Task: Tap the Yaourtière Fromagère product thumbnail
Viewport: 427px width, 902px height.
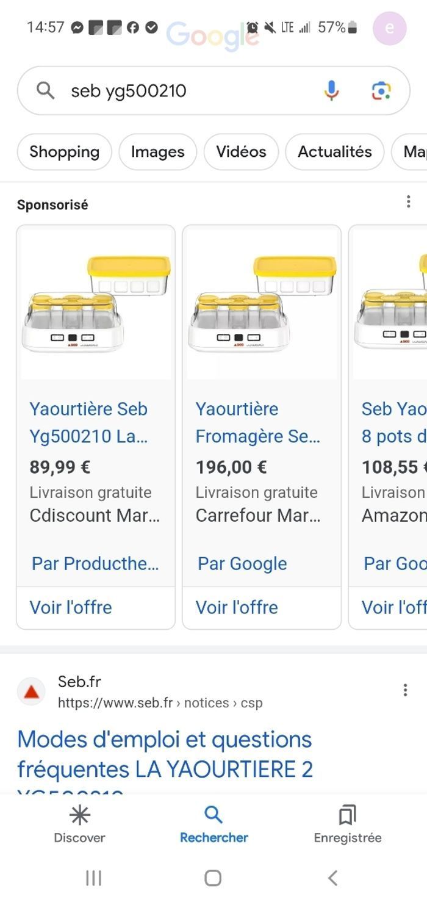Action: pyautogui.click(x=261, y=303)
